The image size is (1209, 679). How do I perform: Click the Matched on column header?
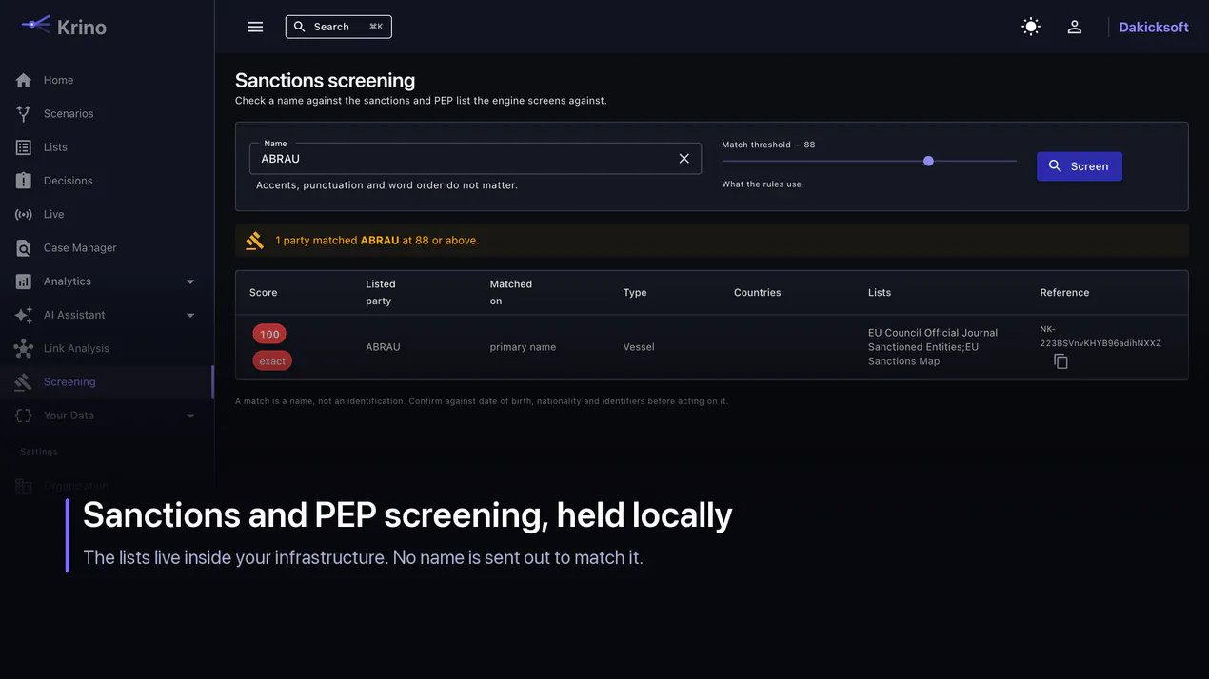[x=510, y=293]
